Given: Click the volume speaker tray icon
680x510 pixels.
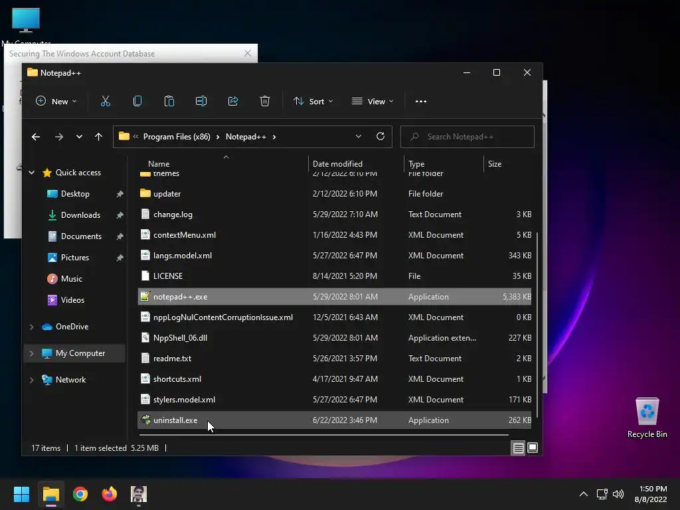Looking at the screenshot, I should (618, 494).
